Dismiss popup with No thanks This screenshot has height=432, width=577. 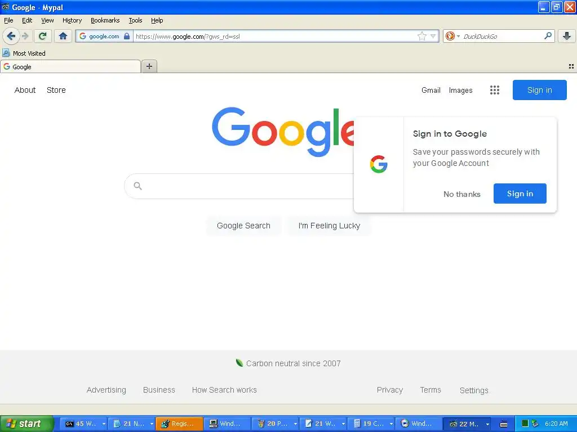[462, 194]
